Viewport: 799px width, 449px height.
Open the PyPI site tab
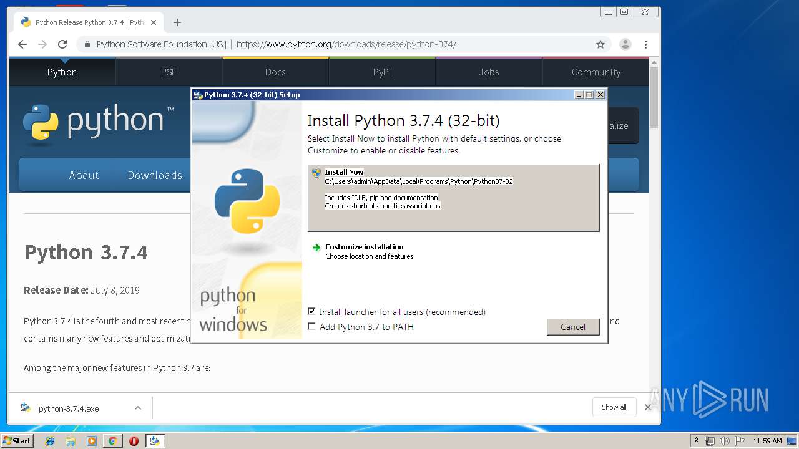click(382, 72)
